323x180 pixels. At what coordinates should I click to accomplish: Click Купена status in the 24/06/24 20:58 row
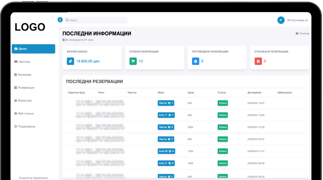pos(223,163)
